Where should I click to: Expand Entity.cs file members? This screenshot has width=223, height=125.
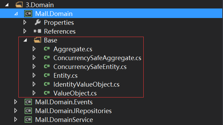(x=34, y=75)
